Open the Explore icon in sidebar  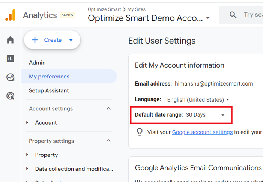pos(10,77)
